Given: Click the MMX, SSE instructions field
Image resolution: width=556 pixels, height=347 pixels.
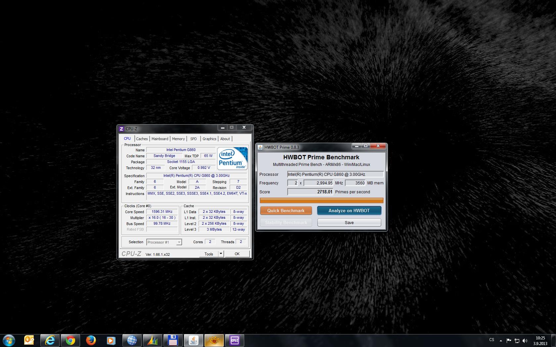Looking at the screenshot, I should (197, 195).
